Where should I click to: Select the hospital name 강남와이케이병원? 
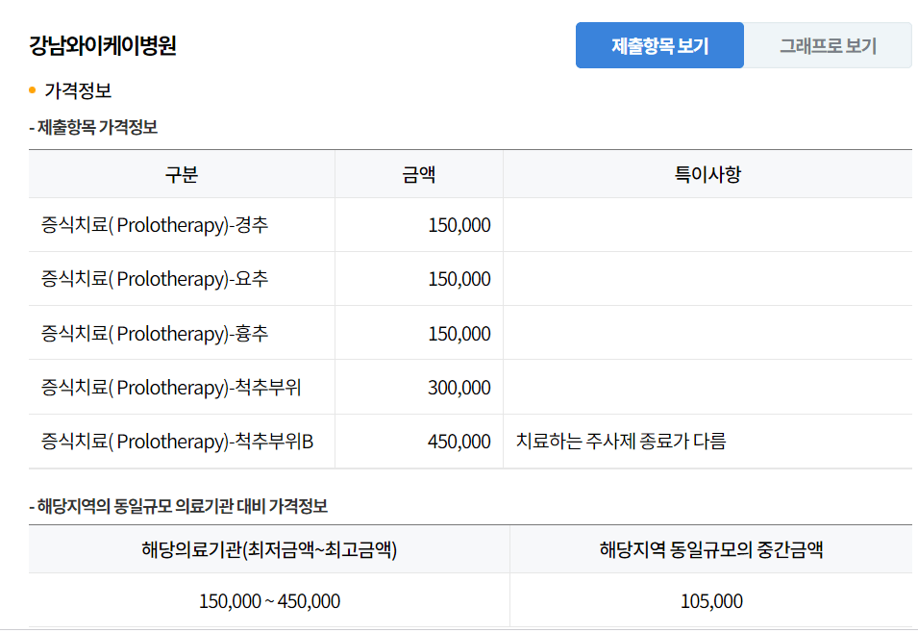103,45
